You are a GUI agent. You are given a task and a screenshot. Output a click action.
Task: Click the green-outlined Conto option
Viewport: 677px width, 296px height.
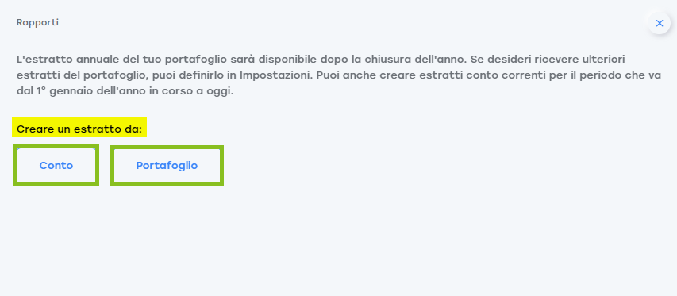pos(56,165)
